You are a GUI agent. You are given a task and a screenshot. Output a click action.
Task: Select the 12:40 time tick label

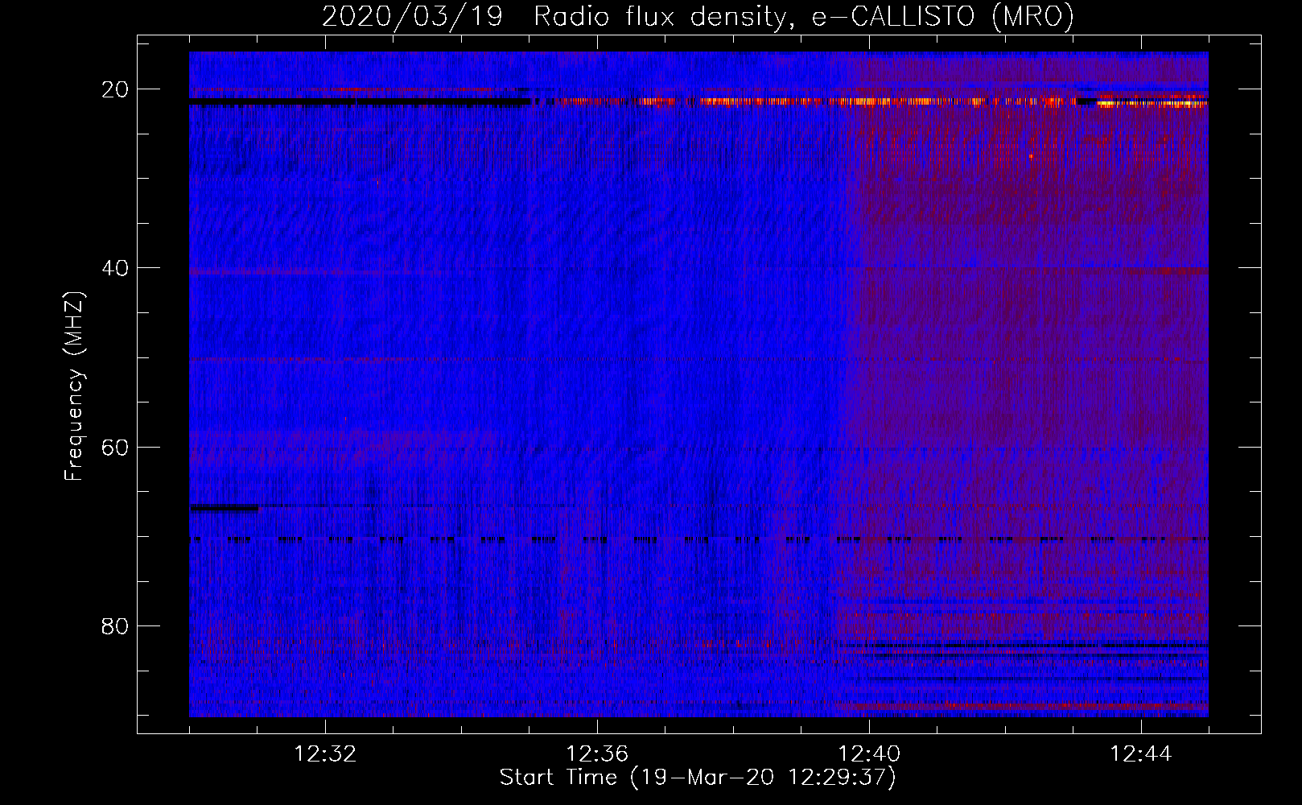coord(869,754)
